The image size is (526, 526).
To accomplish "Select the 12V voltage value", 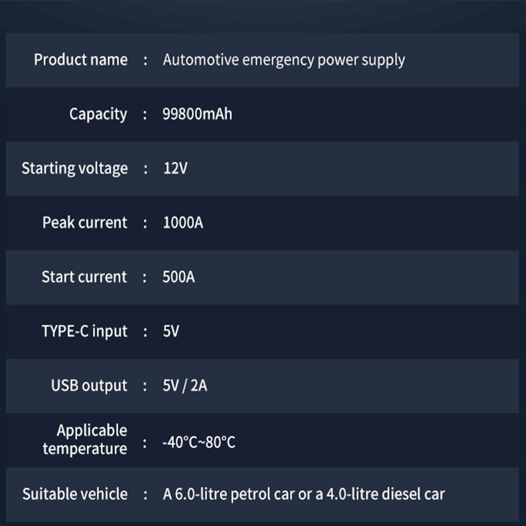I will coord(175,169).
